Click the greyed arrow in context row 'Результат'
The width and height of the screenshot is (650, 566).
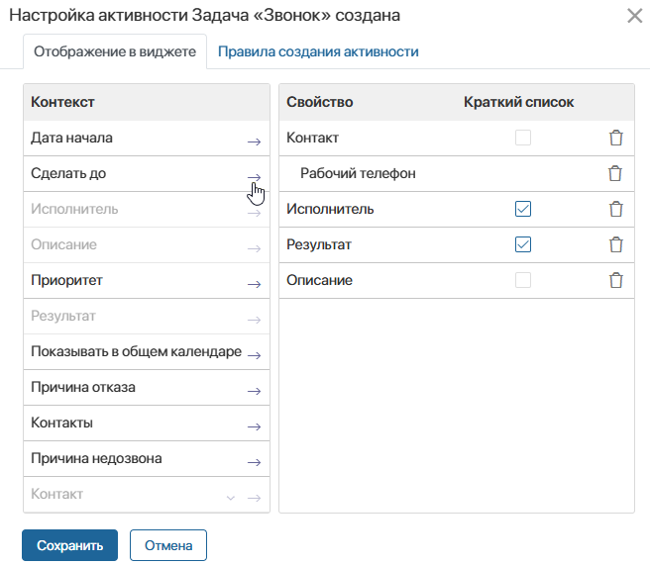pos(254,320)
